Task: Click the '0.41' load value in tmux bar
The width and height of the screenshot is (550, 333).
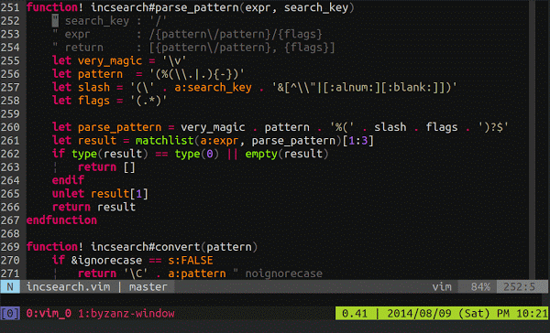Action: tap(355, 314)
